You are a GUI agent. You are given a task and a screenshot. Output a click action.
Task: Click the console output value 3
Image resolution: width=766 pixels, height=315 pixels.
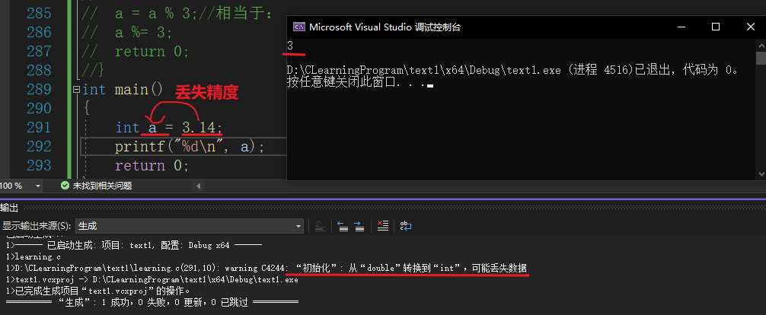[290, 46]
